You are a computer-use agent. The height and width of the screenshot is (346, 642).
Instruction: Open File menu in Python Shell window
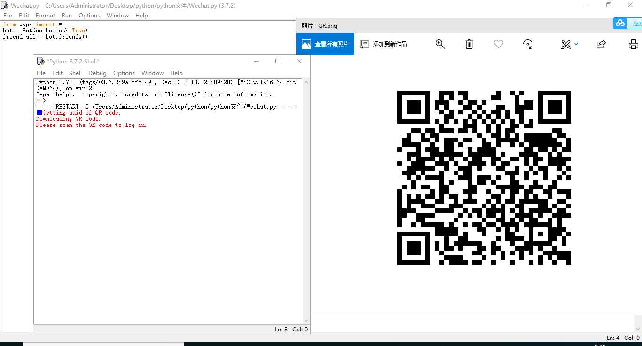(x=41, y=73)
